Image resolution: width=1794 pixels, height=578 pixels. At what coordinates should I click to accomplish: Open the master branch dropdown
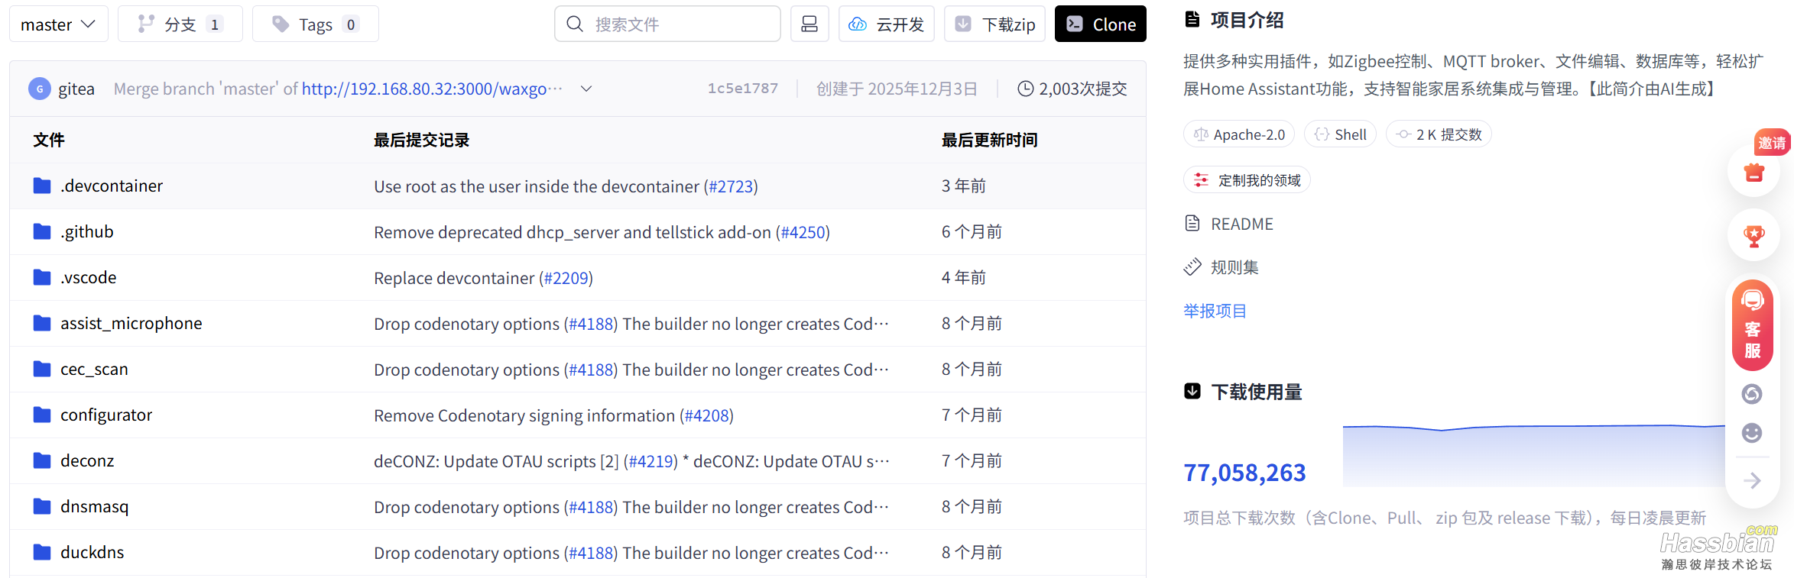[x=58, y=24]
